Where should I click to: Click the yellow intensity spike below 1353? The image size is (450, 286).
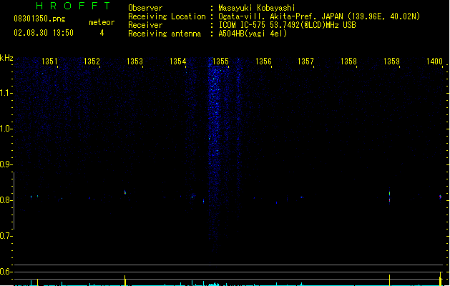pyautogui.click(x=124, y=280)
